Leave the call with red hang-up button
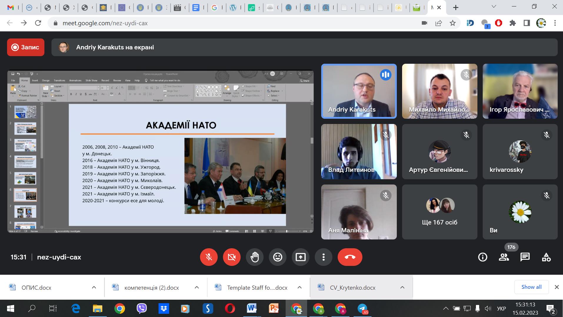The width and height of the screenshot is (563, 317). (350, 257)
